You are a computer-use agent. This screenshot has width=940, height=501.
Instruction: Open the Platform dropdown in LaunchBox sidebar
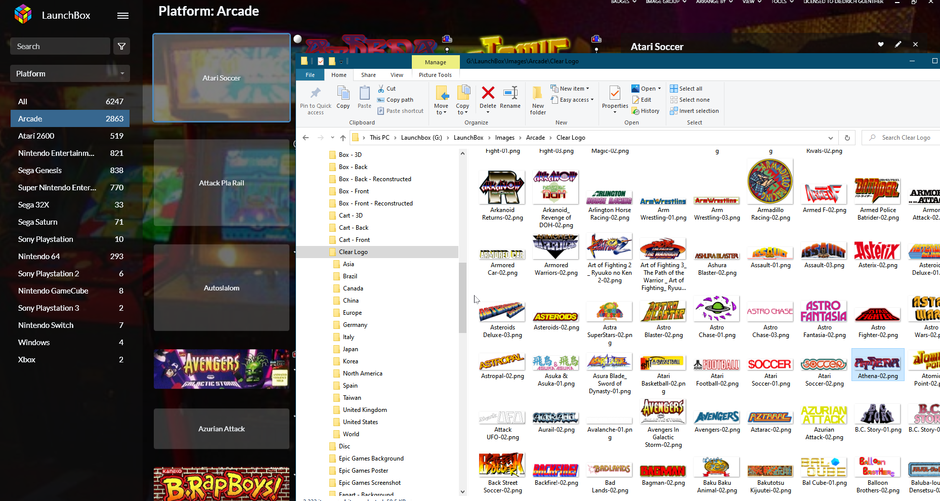pos(70,73)
